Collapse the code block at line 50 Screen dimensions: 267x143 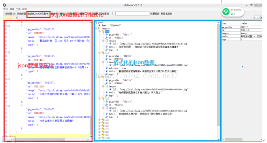[x=9, y=26]
